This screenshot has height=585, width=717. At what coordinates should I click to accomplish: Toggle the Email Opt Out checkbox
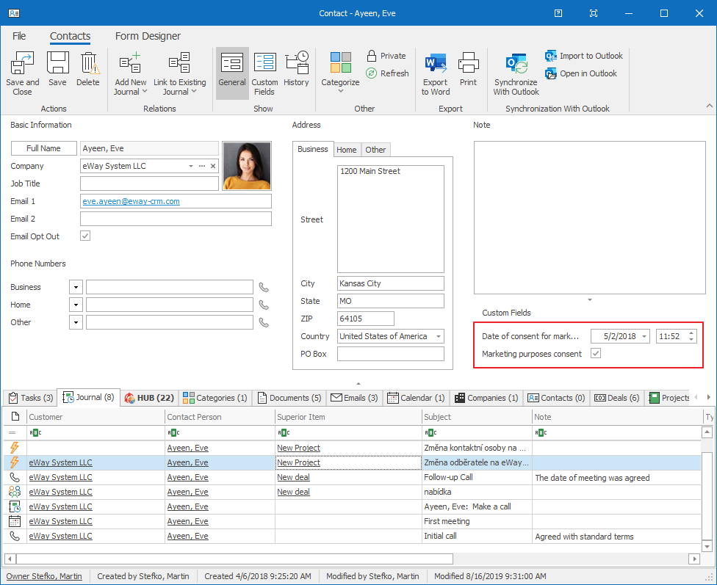pos(85,236)
